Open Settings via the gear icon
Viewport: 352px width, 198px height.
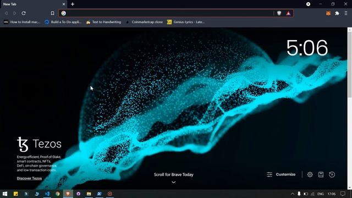pos(310,174)
